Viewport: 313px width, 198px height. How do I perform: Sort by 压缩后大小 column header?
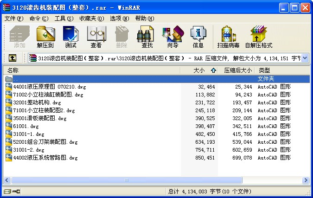236,70
